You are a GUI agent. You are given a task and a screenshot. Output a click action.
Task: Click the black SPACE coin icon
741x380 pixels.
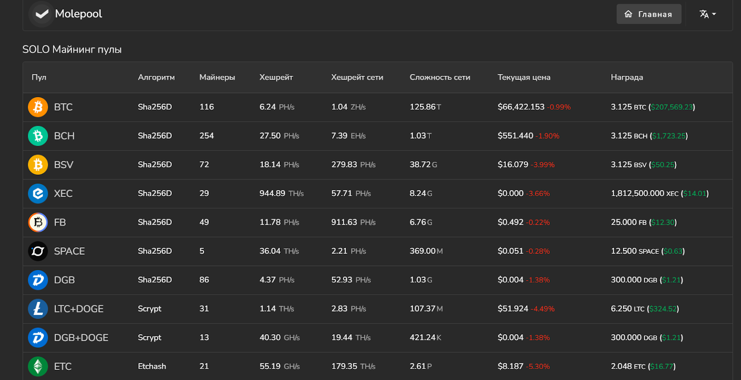[38, 251]
